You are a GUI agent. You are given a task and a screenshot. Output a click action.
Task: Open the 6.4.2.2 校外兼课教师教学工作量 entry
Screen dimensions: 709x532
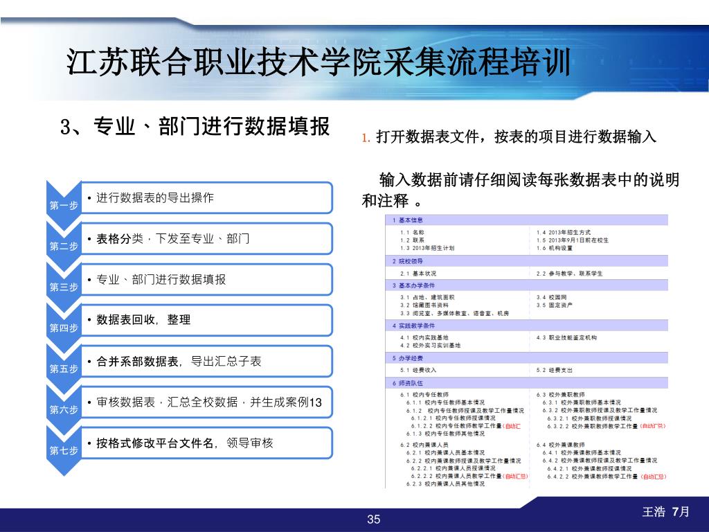(607, 477)
